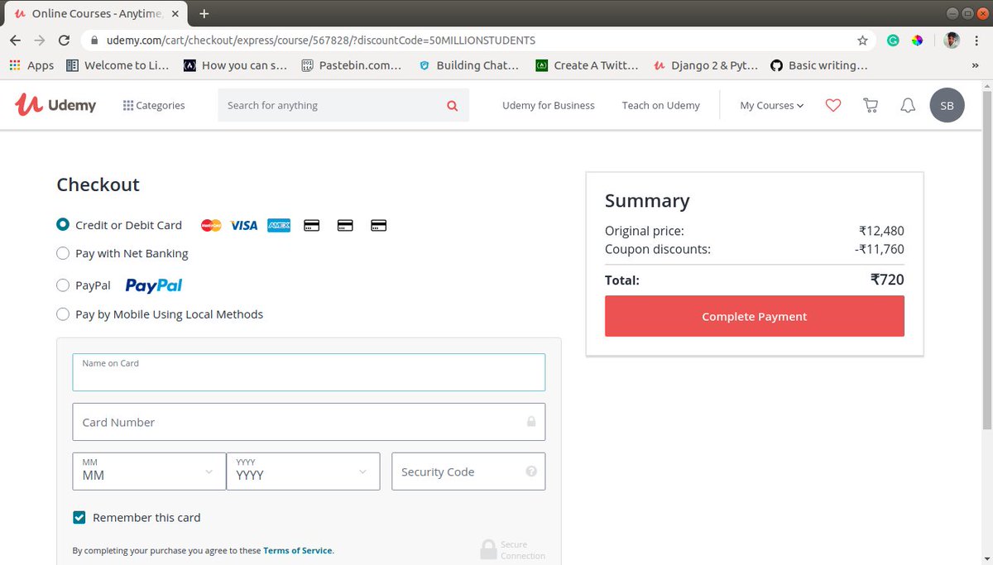Show more bookmarks with chevron
Image resolution: width=993 pixels, height=565 pixels.
click(x=974, y=65)
